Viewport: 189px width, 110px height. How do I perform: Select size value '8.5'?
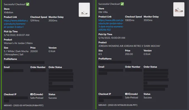pyautogui.click(x=100, y=54)
